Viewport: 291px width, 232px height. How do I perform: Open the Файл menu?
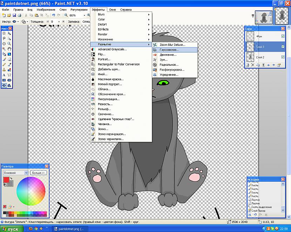click(5, 10)
